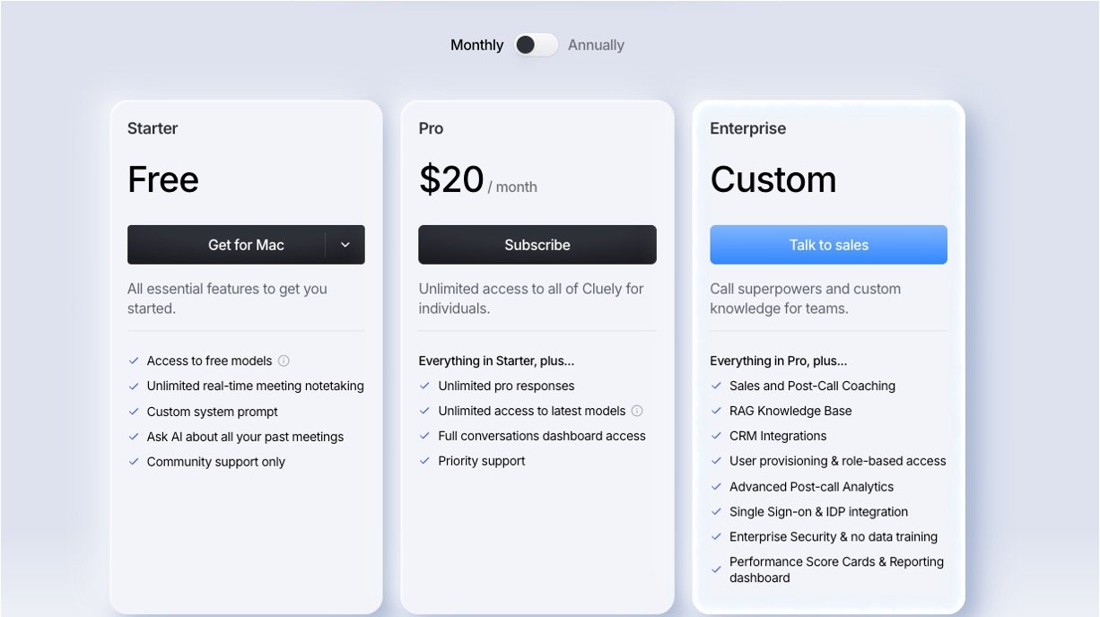This screenshot has width=1100, height=617.
Task: Click the Subscribe button
Action: pos(537,245)
